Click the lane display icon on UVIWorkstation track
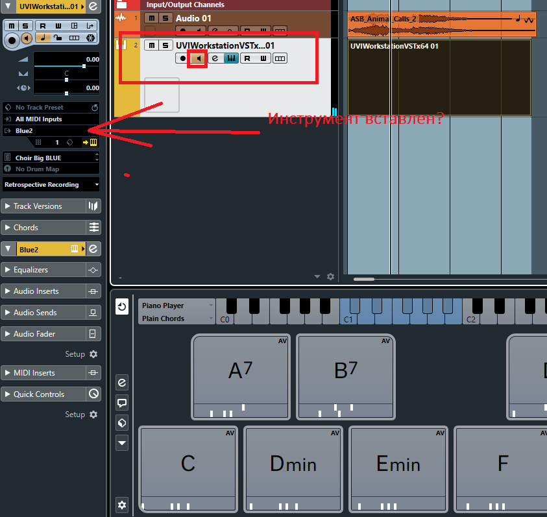The image size is (547, 517). (280, 58)
